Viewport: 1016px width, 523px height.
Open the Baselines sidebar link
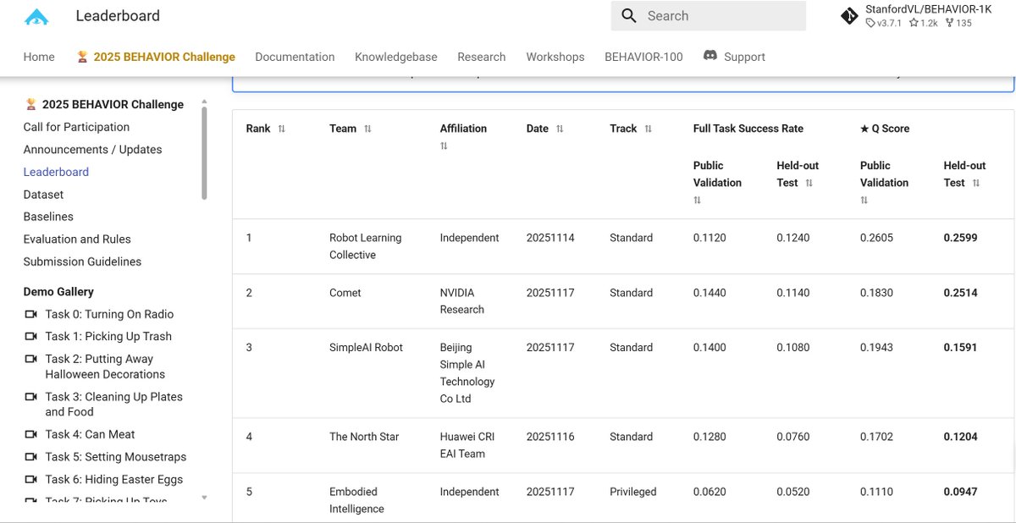pos(48,217)
